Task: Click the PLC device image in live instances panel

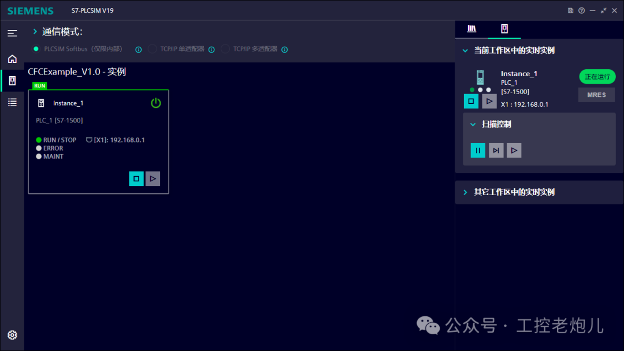Action: tap(480, 77)
